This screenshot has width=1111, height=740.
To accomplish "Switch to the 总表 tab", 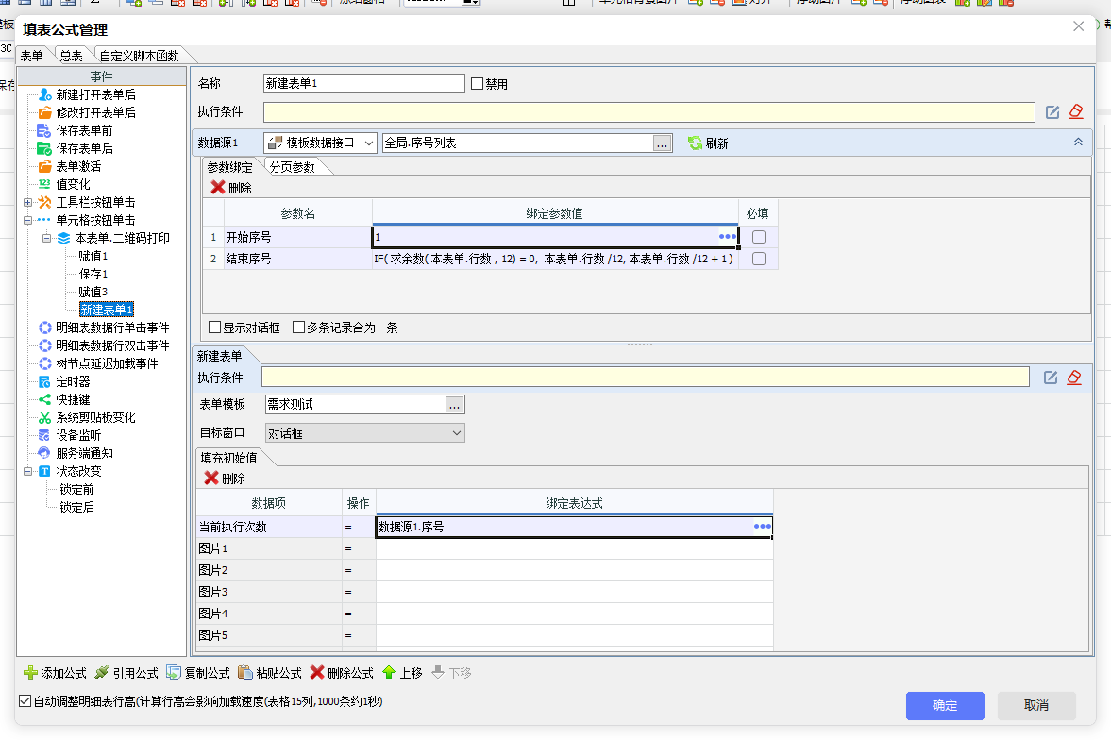I will [71, 56].
